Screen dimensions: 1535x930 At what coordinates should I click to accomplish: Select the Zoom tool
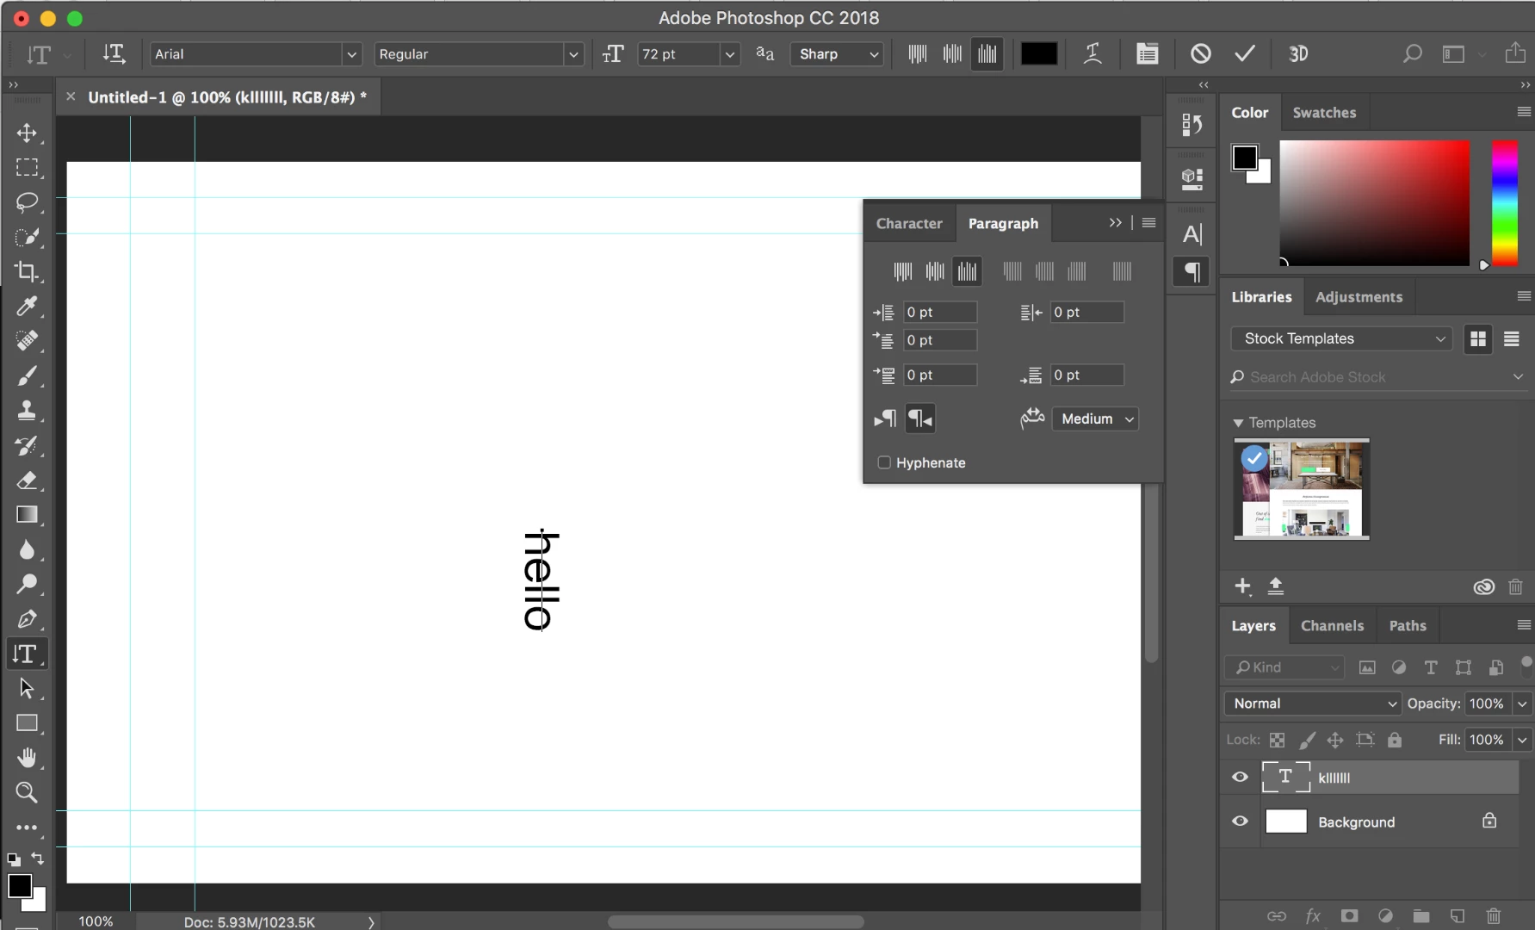[27, 792]
